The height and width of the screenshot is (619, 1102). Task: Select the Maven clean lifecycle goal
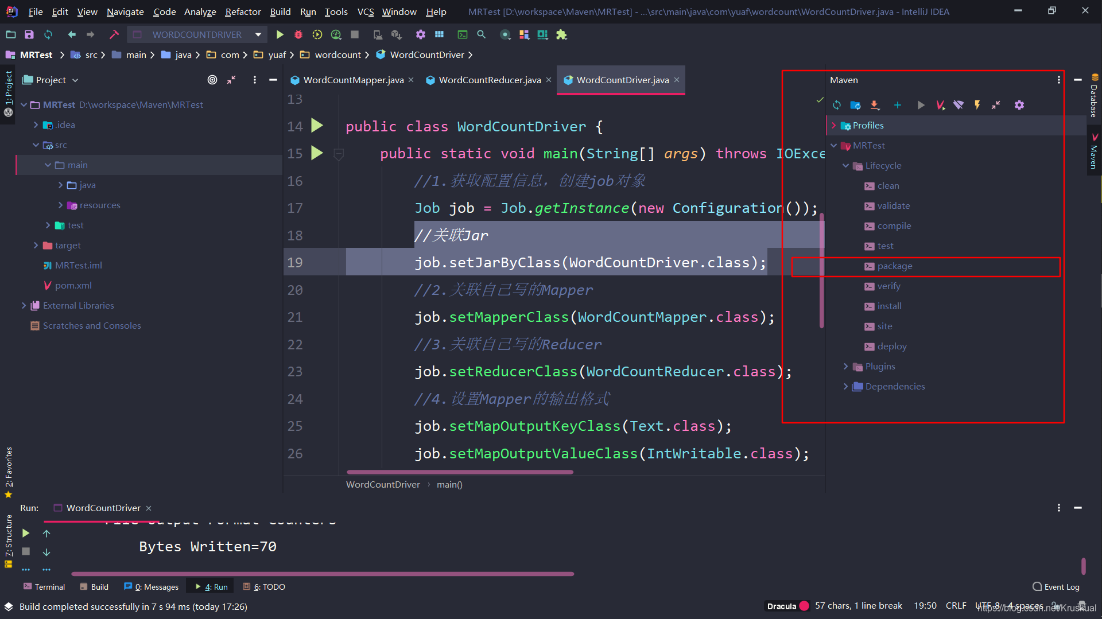[x=888, y=185]
